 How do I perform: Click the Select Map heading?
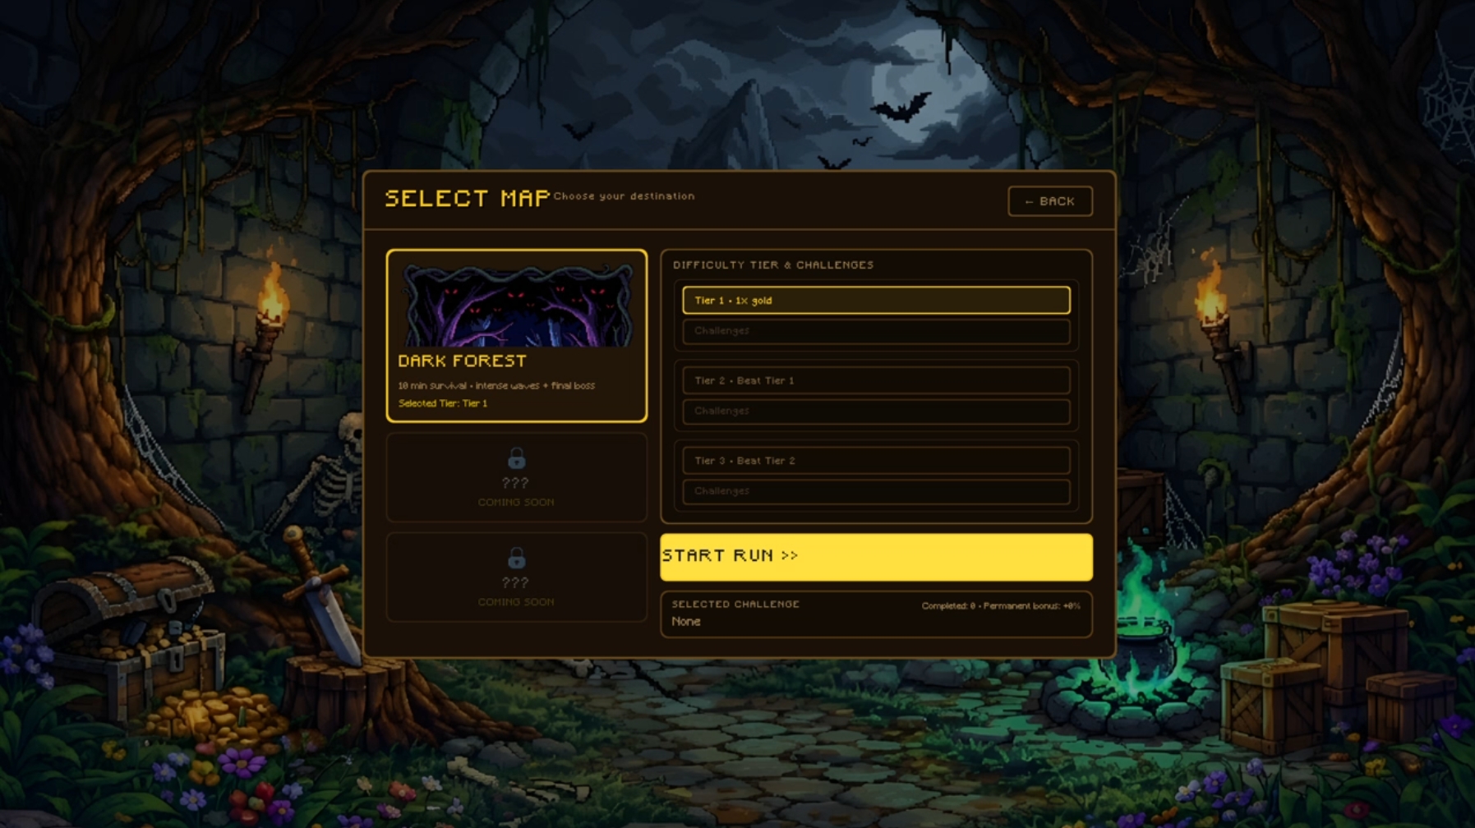(x=467, y=199)
